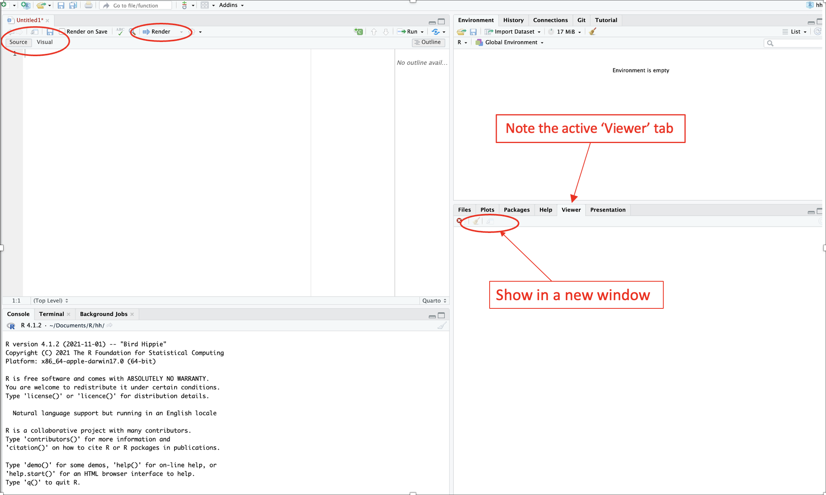
Task: Switch to Visual editor mode
Action: click(45, 42)
